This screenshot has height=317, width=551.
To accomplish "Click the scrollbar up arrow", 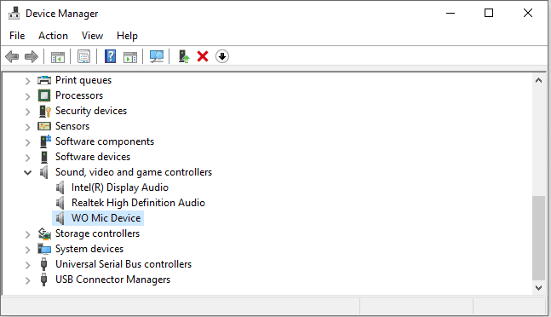I will (538, 80).
